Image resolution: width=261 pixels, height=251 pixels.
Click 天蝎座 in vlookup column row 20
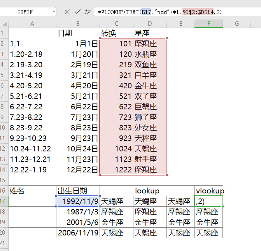(x=208, y=233)
